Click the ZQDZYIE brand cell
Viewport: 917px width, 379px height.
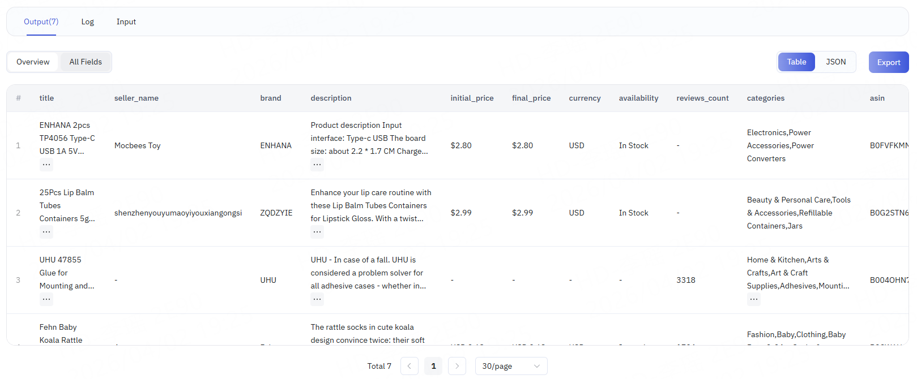point(276,213)
